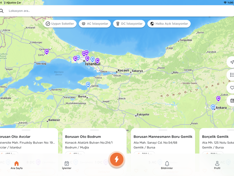Viewport: 234px width, 176px height.
Task: Open the Borusan Mannesmann Boru Gemlik card
Action: tap(163, 141)
